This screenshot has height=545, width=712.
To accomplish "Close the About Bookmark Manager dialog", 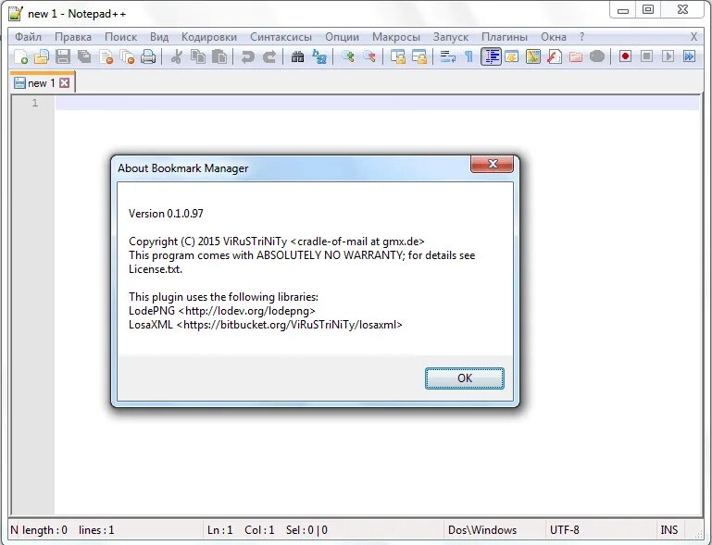I will pyautogui.click(x=493, y=164).
